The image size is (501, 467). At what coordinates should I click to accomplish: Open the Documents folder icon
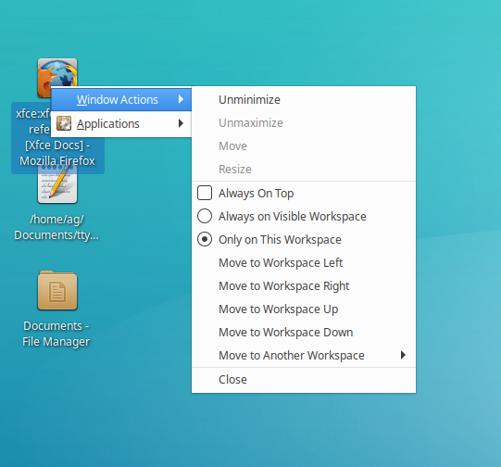coord(57,291)
